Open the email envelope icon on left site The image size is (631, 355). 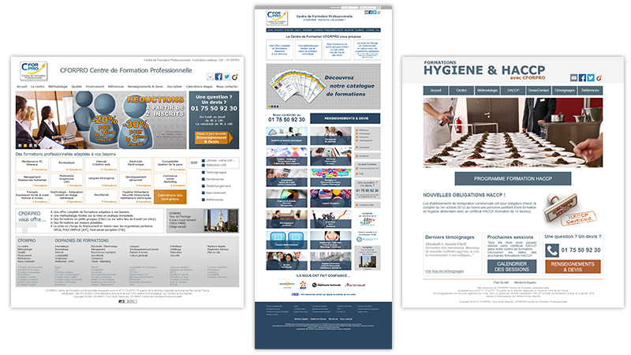pos(211,77)
